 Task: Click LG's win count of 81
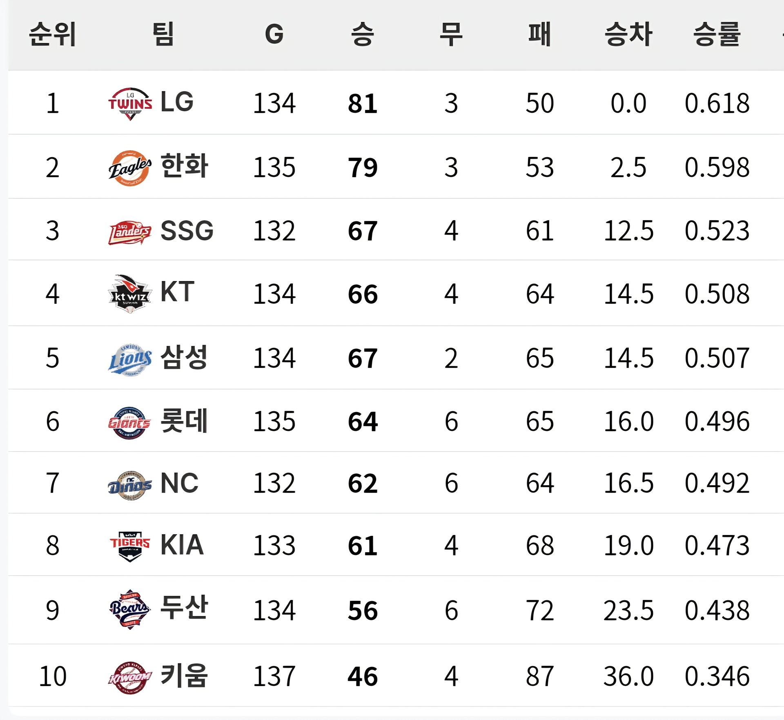[x=363, y=104]
